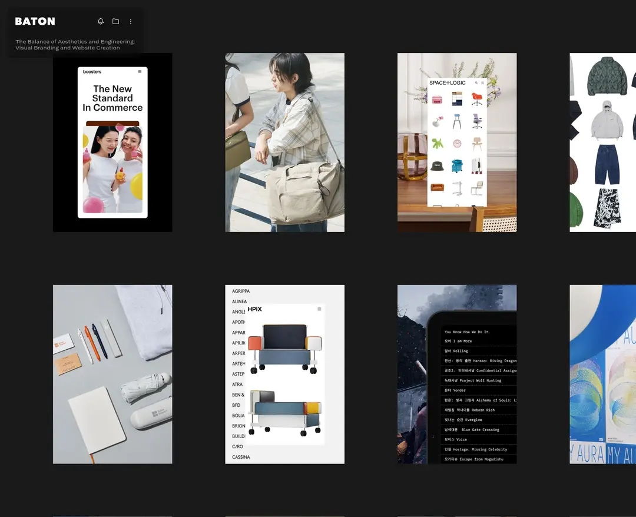Open the photo of person with duffel bag
The width and height of the screenshot is (636, 517).
285,142
